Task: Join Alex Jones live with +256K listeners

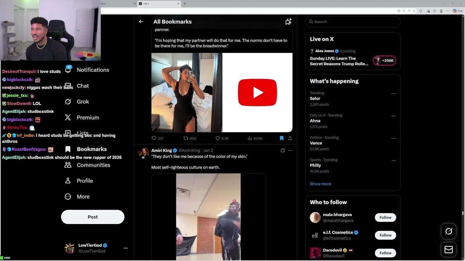Action: 384,61
